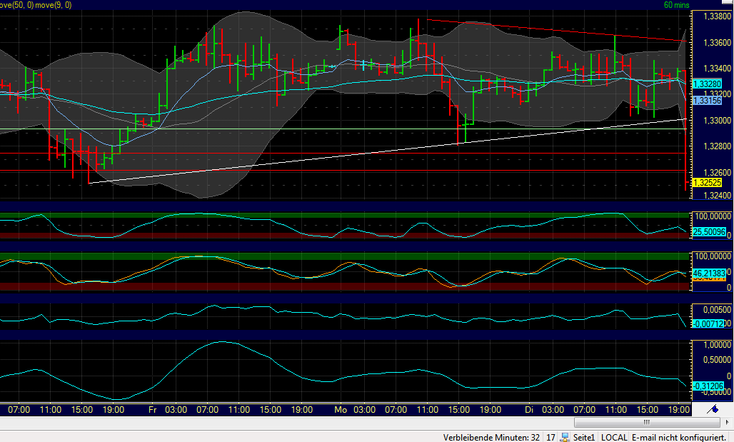Click the blue 1.33156 price label
Screen dimensions: 734x442
coord(708,101)
